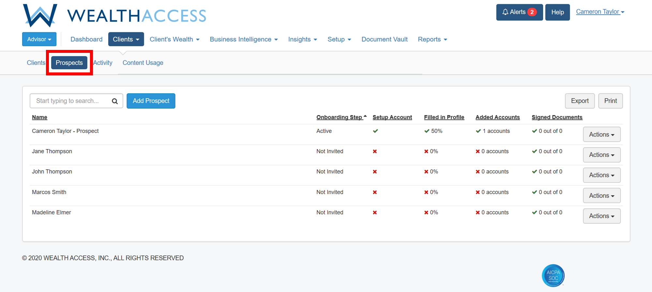Click the name Madeline Elmer
652x292 pixels.
[51, 212]
